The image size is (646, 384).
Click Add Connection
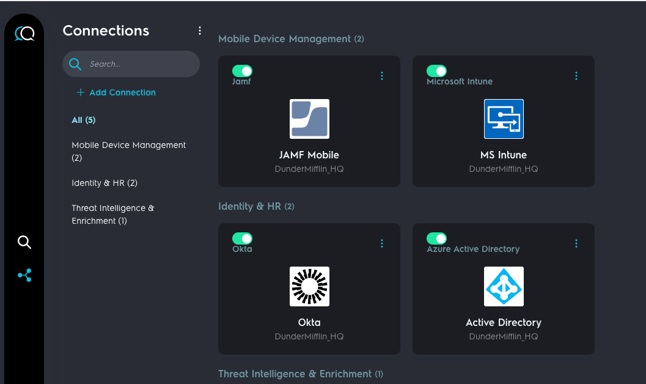click(x=116, y=92)
